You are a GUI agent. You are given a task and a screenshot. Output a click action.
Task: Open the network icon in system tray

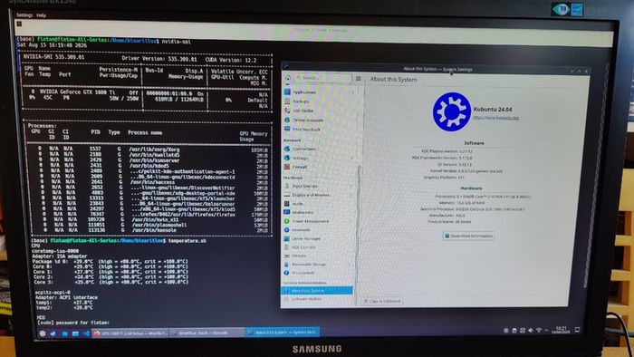tap(539, 331)
